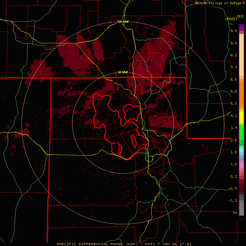This screenshot has height=246, width=246.
Task: Select the 2.6 scale label
Action: [x=234, y=140]
